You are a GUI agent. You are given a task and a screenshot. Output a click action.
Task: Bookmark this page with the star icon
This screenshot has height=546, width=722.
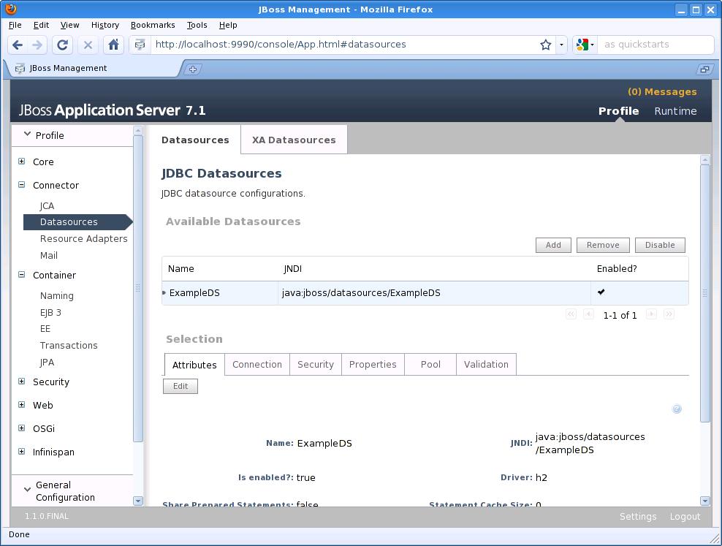tap(546, 45)
